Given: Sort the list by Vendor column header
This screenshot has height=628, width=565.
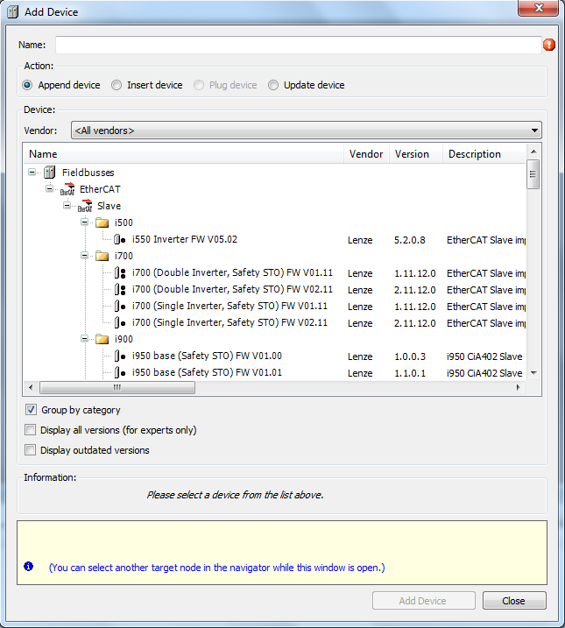Looking at the screenshot, I should (365, 154).
